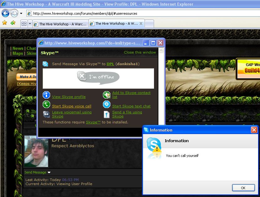This screenshot has height=197, width=260.
Task: Click DPL's profile avatar photo
Action: pos(36,151)
